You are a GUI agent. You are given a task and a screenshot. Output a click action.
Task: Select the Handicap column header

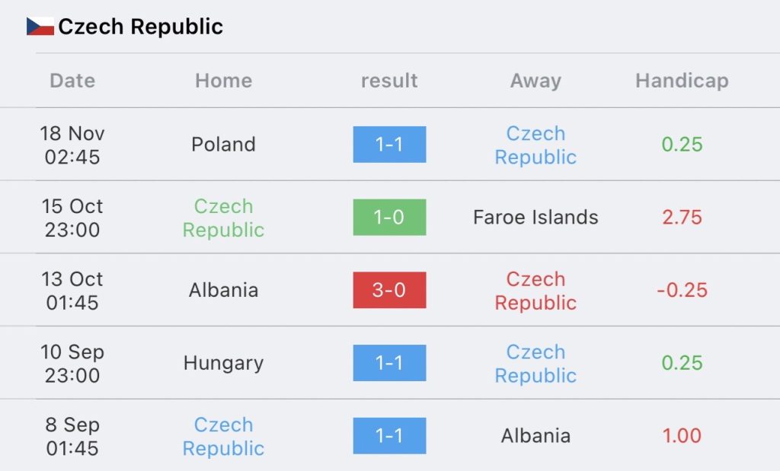pos(682,81)
